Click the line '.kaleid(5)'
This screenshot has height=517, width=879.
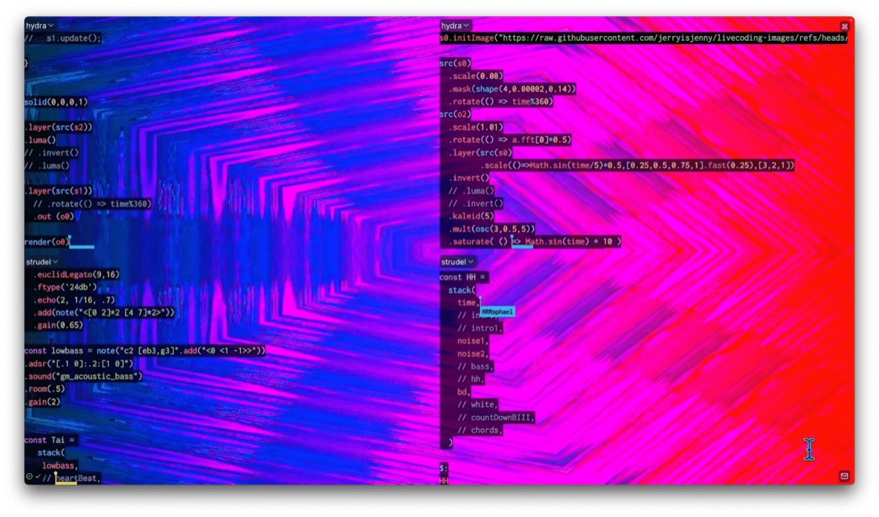point(472,216)
